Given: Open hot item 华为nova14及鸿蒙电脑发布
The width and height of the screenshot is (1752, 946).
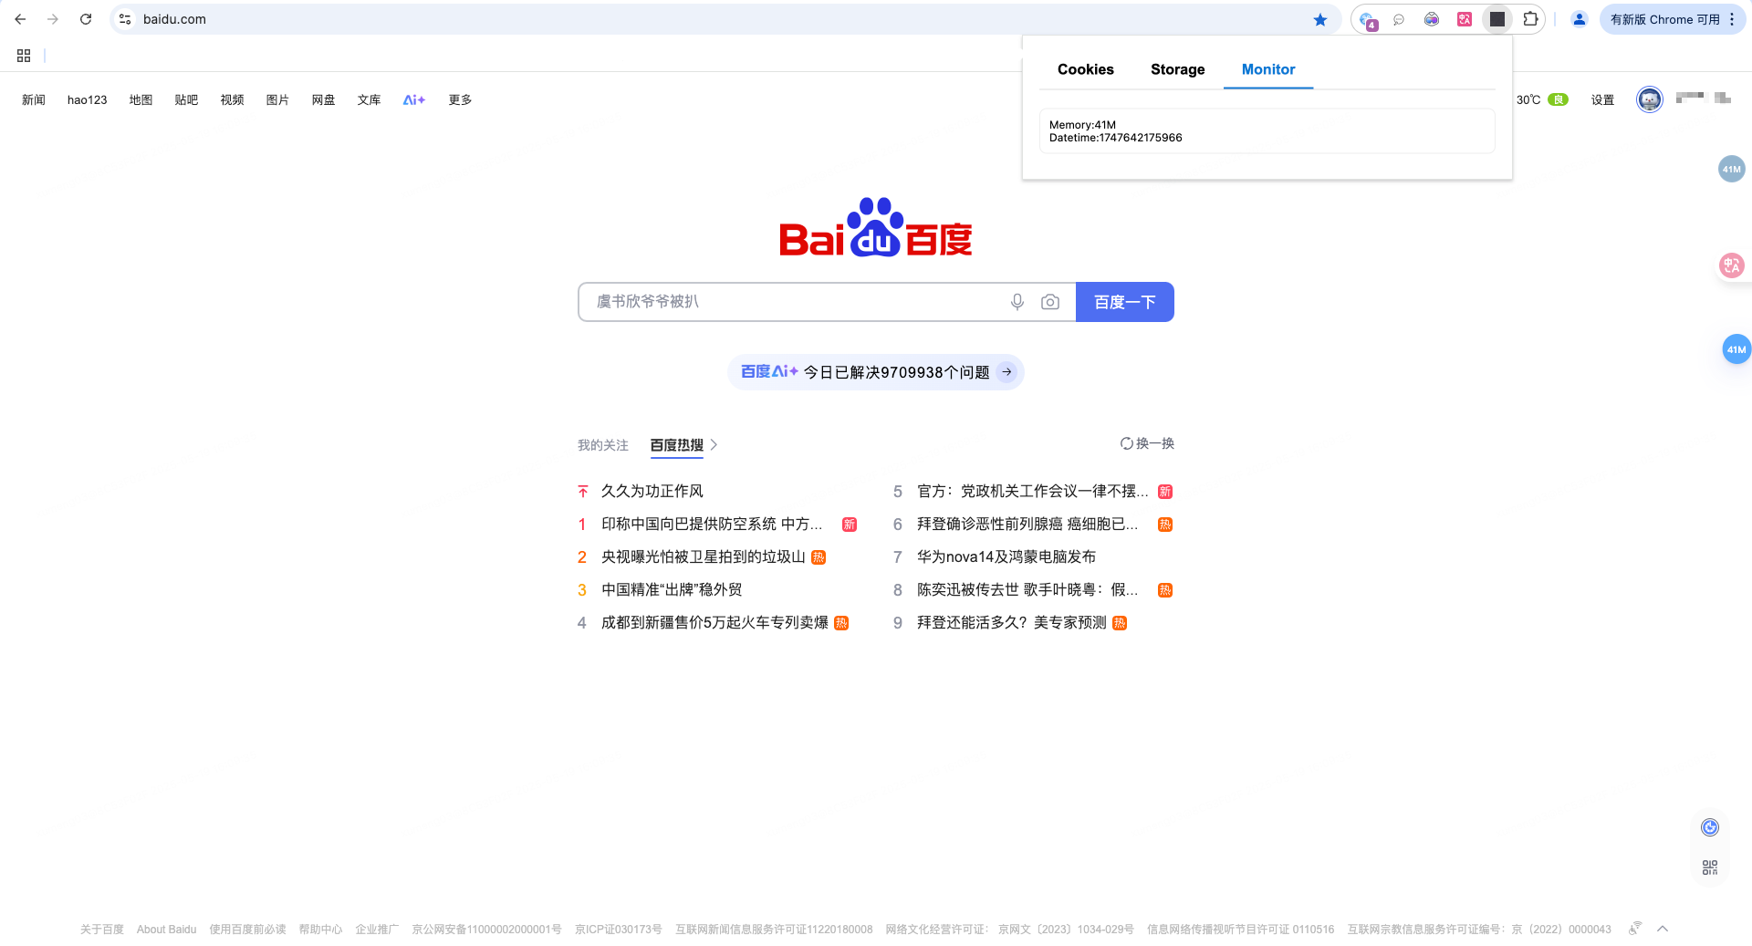Looking at the screenshot, I should coord(1006,556).
